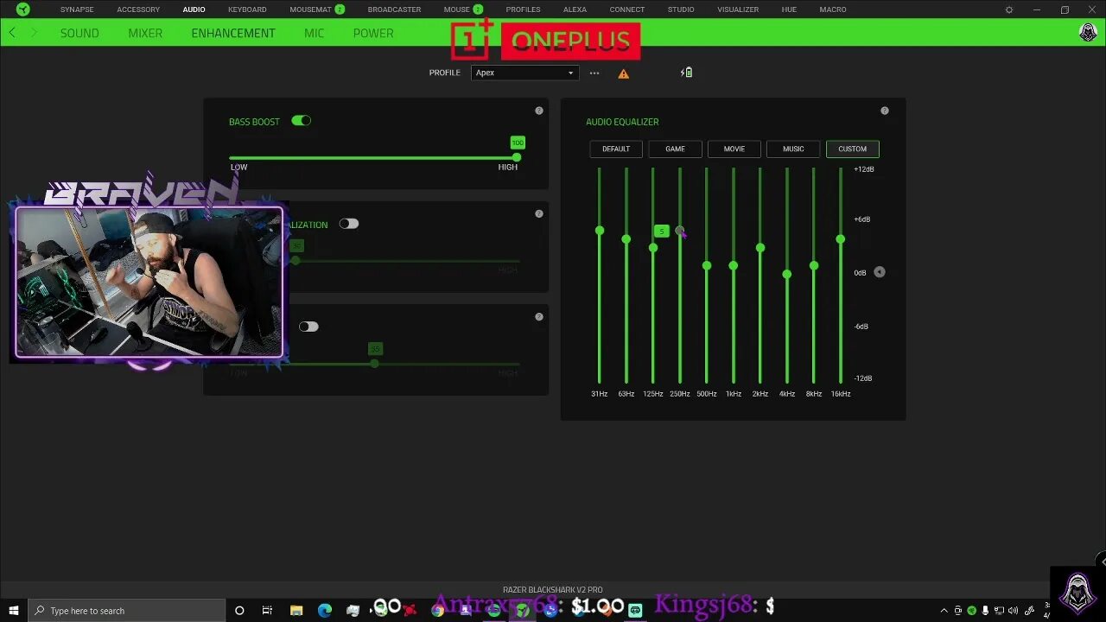Select the CUSTOM equalizer preset
Image resolution: width=1106 pixels, height=622 pixels.
click(852, 149)
